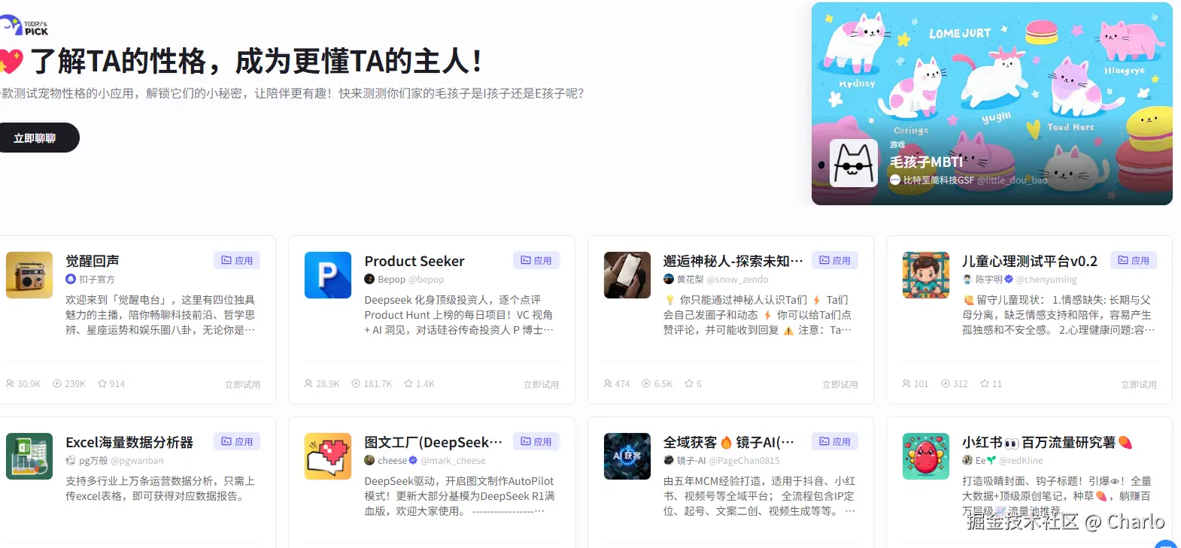The image size is (1181, 548).
Task: Open the 图文工厂 heart app icon
Action: coord(328,456)
